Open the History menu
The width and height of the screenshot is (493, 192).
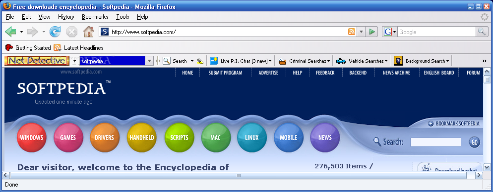click(66, 17)
